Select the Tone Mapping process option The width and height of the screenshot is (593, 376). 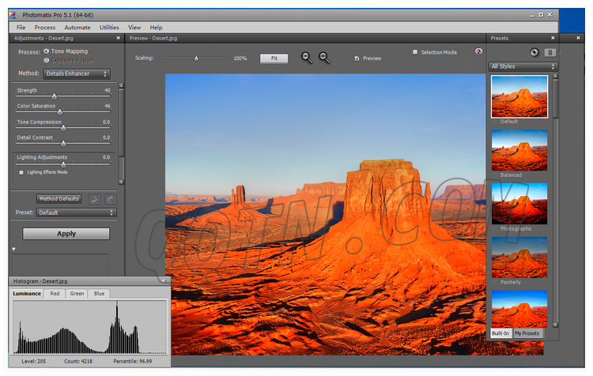[x=46, y=51]
